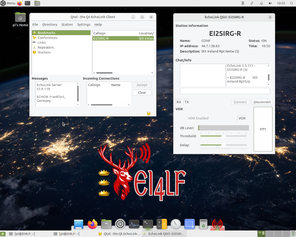This screenshot has width=296, height=237.
Task: Click the Disconnect button
Action: 262,102
